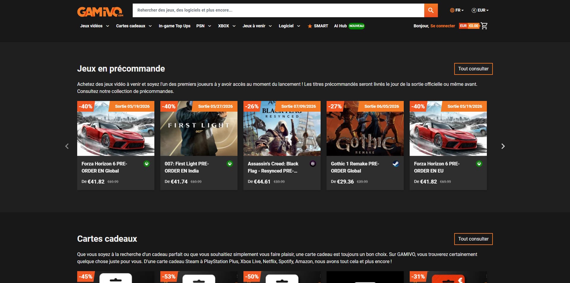
Task: Click the Ubisoft icon on Assassin's Creed card
Action: pyautogui.click(x=313, y=164)
